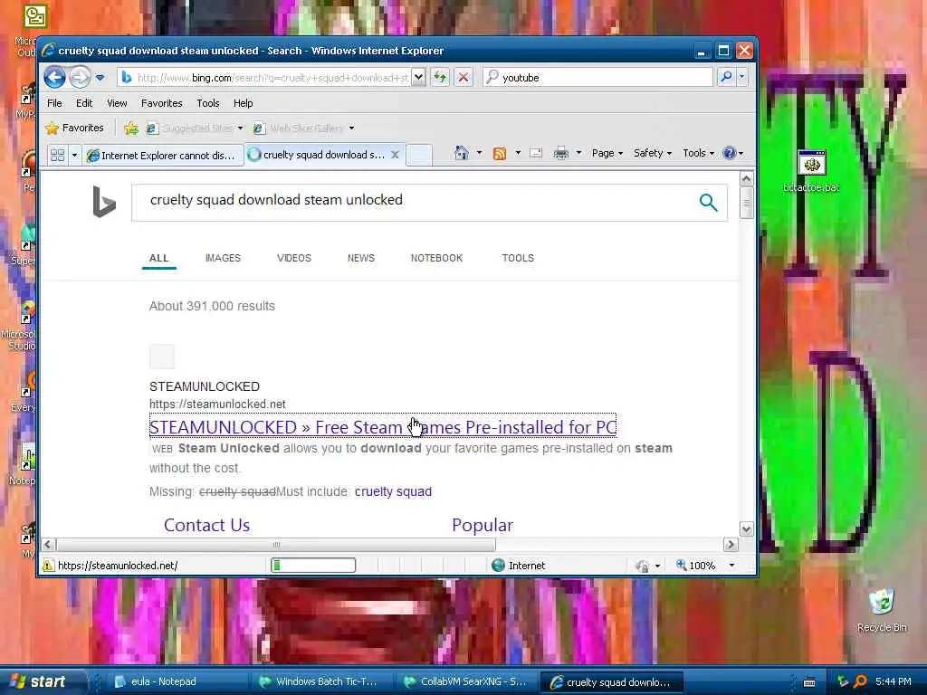Click the 100% zoom level button
This screenshot has height=695, width=927.
pos(696,566)
